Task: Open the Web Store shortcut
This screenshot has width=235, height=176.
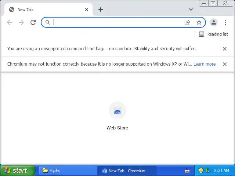Action: (x=117, y=116)
